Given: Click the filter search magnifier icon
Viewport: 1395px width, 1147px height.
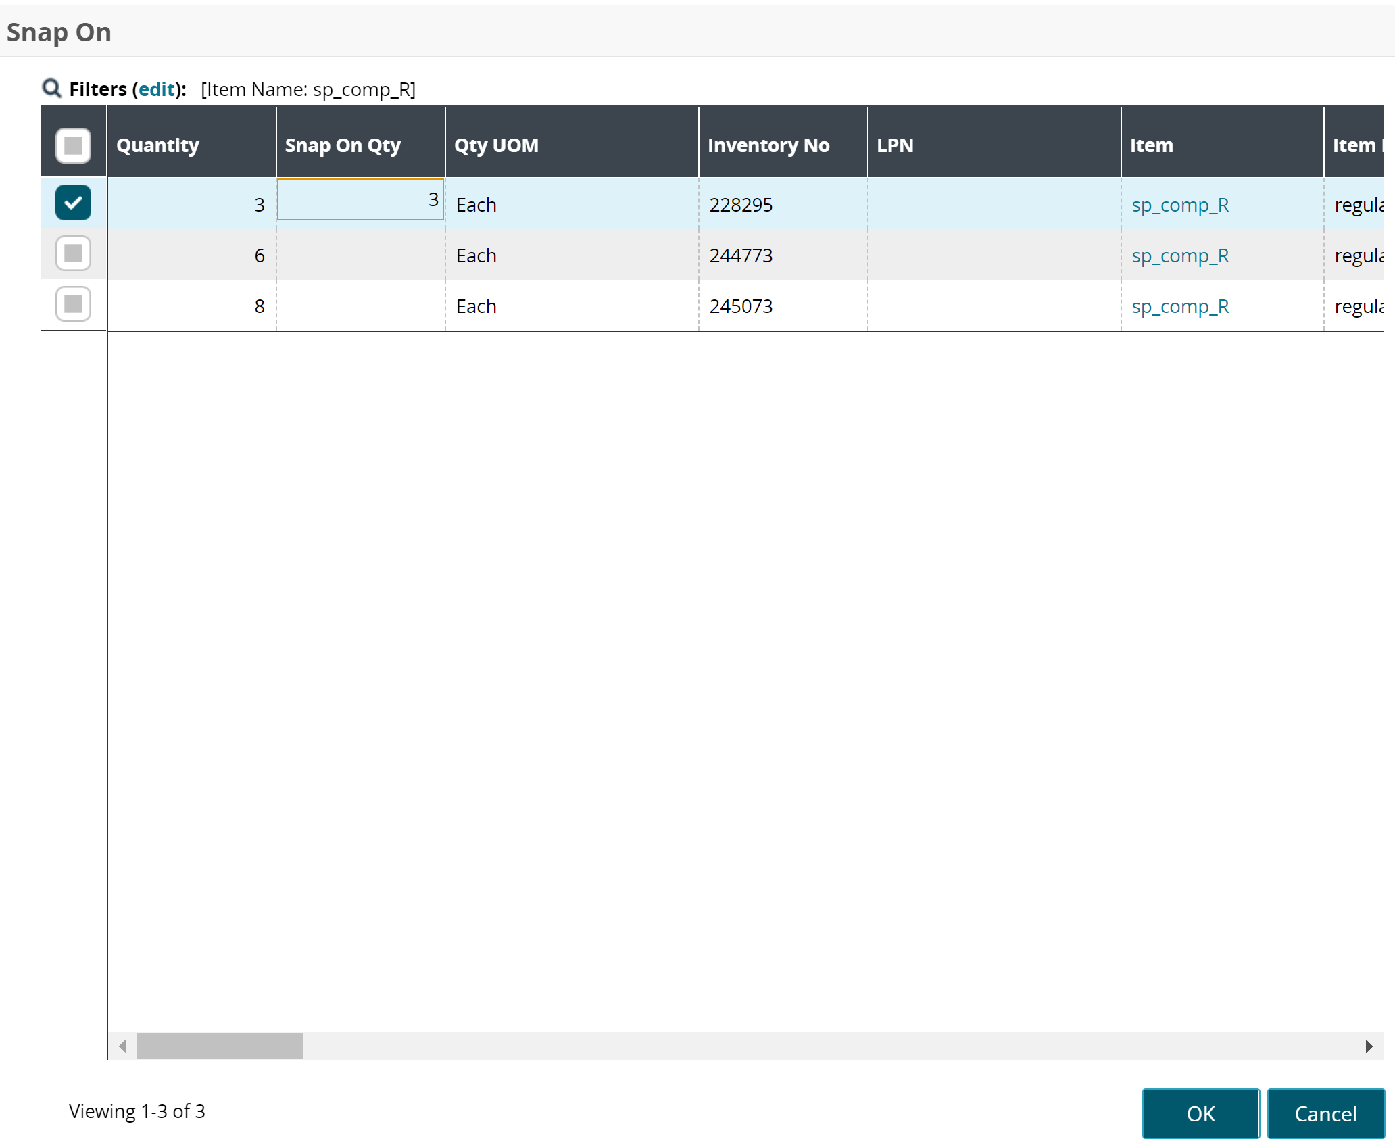Looking at the screenshot, I should (x=51, y=88).
